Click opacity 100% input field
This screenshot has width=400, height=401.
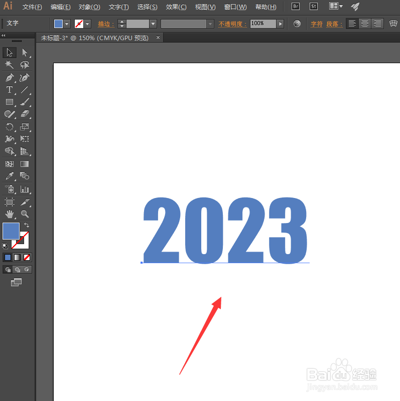click(x=263, y=24)
